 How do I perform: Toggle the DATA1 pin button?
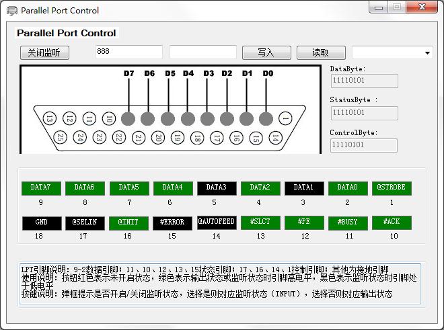[x=304, y=188]
